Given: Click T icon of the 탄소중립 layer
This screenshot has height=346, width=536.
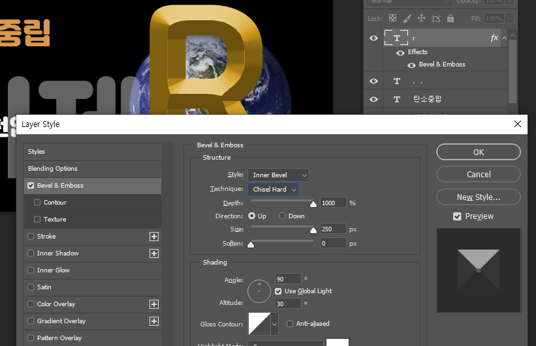Looking at the screenshot, I should tap(396, 99).
